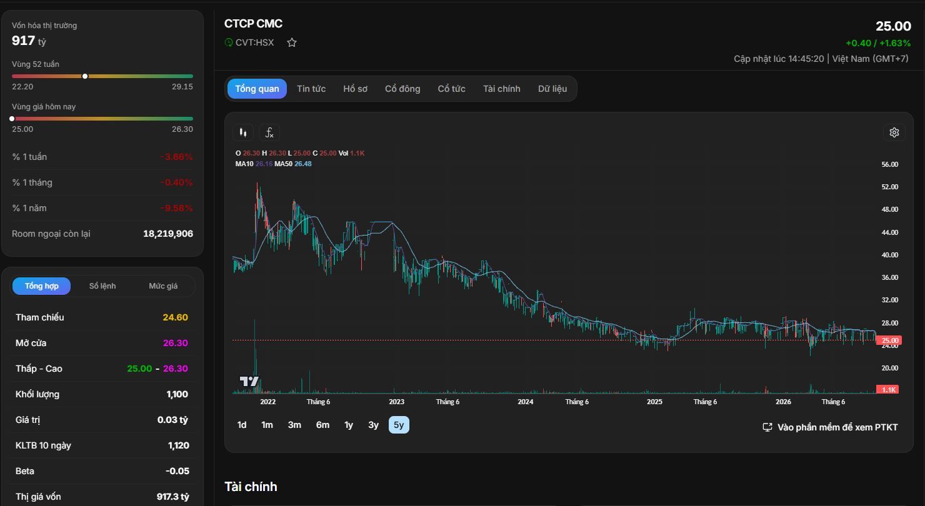The height and width of the screenshot is (506, 925).
Task: Click the 52-week range slider marker
Action: [x=85, y=76]
